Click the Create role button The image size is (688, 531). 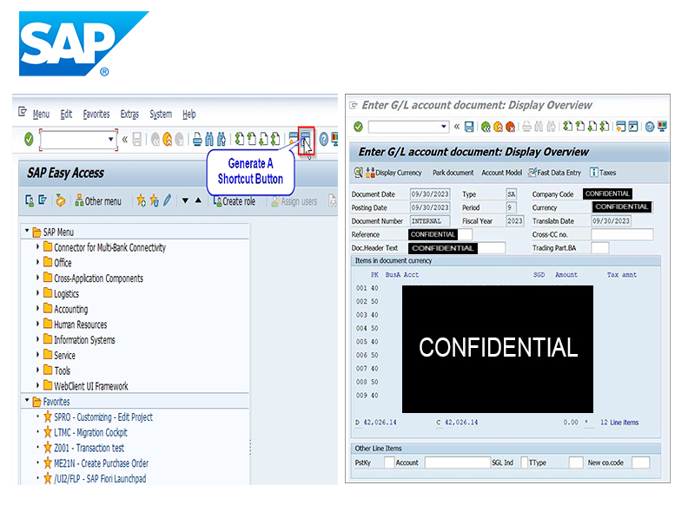[235, 201]
